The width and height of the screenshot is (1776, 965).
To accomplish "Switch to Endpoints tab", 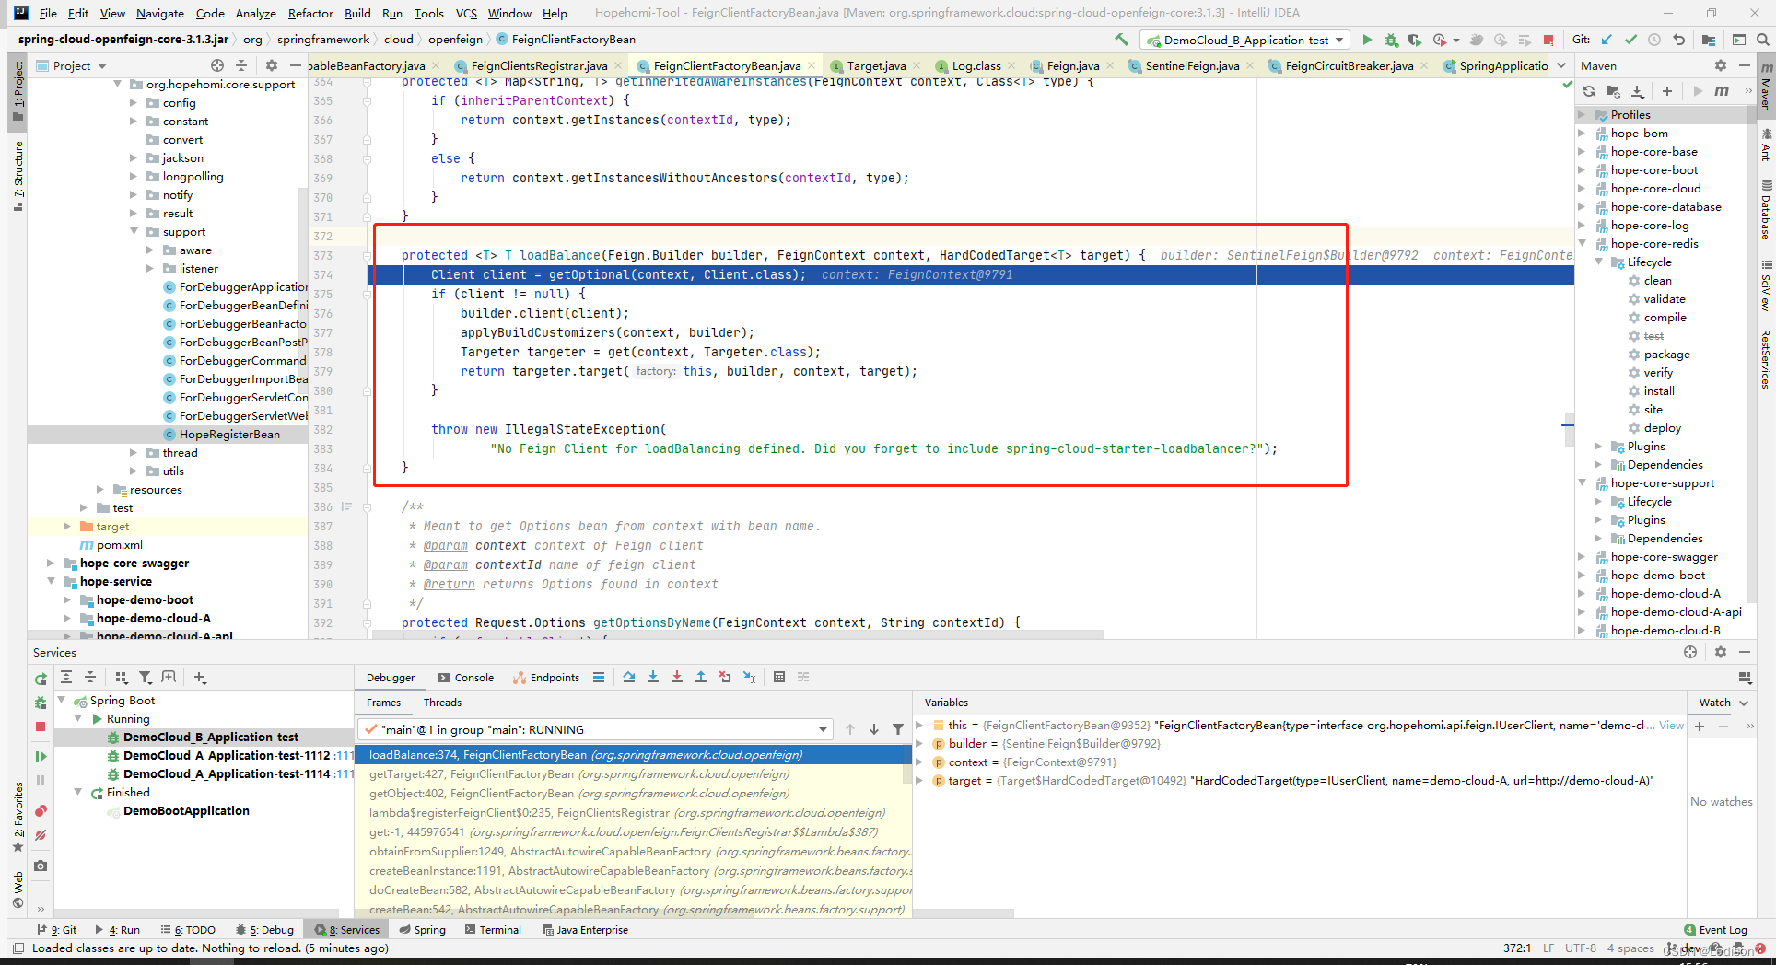I will (546, 678).
